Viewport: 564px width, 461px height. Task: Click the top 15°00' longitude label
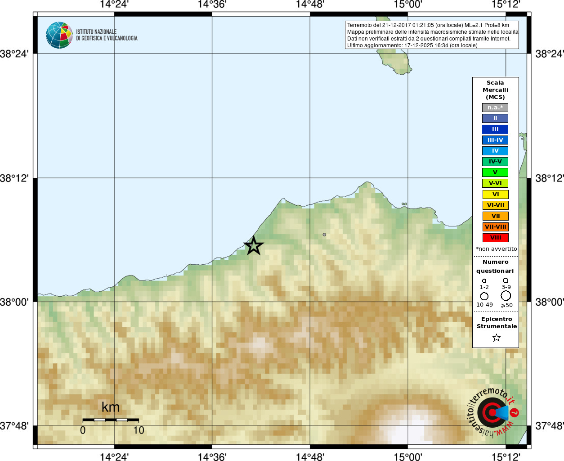tap(408, 5)
